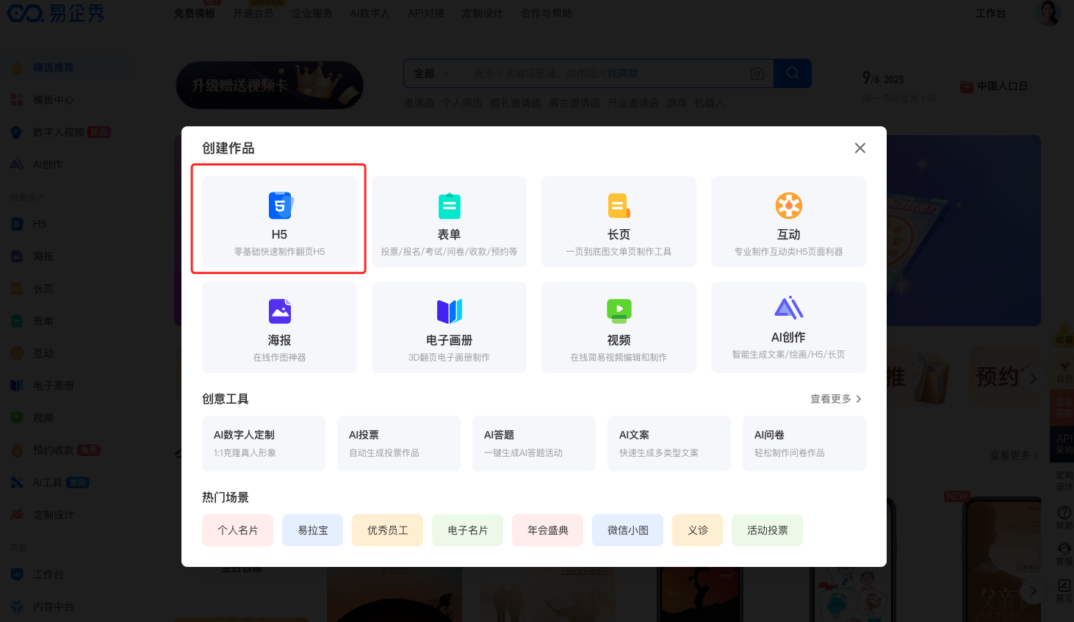Select the 海报 poster icon
Viewport: 1074px width, 622px height.
pyautogui.click(x=279, y=312)
